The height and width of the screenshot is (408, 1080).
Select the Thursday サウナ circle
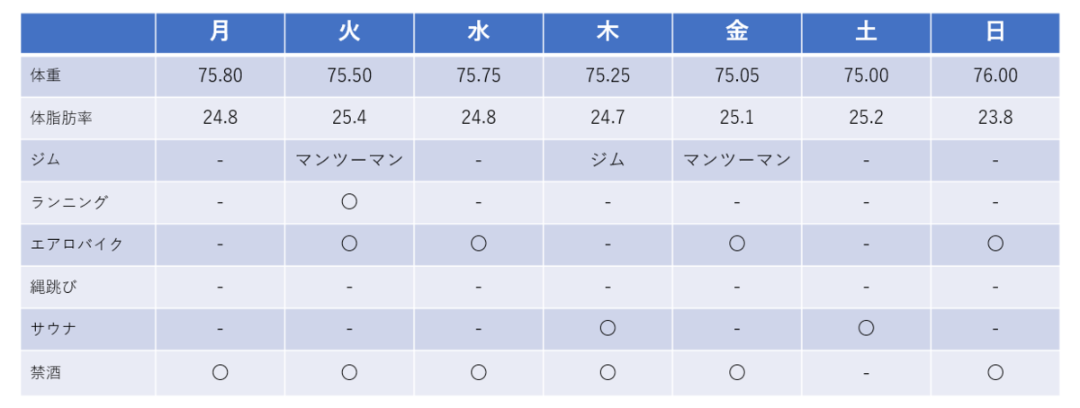[607, 328]
